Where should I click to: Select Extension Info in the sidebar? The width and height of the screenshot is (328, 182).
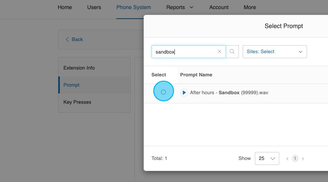point(79,68)
